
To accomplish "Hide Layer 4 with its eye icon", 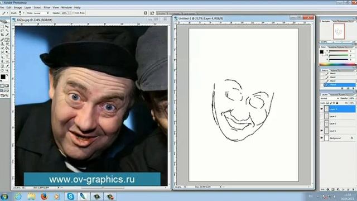I will pos(322,109).
